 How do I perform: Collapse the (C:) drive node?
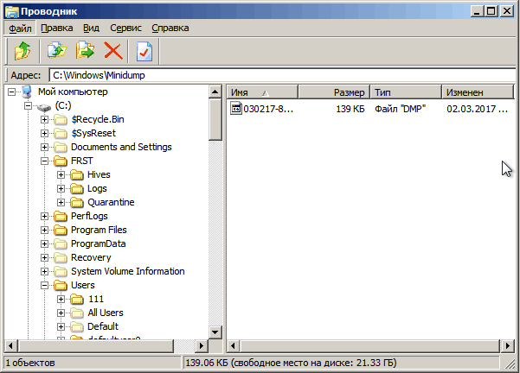coord(29,106)
